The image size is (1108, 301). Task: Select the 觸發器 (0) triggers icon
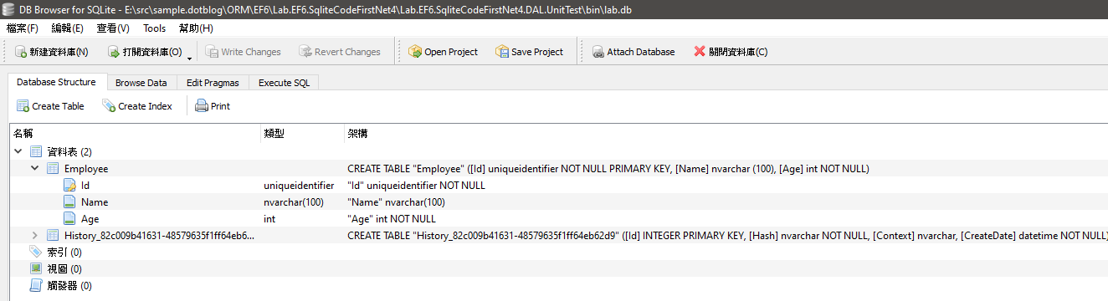pos(36,286)
